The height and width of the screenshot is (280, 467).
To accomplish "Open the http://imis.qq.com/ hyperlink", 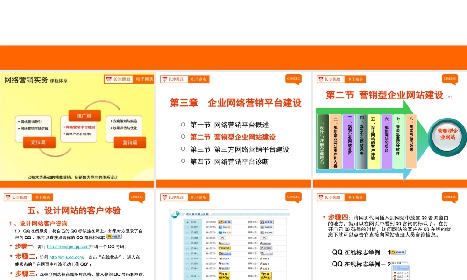I will coord(66,257).
